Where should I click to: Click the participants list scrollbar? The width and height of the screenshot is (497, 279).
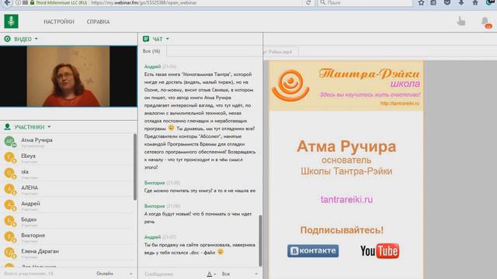pos(135,167)
